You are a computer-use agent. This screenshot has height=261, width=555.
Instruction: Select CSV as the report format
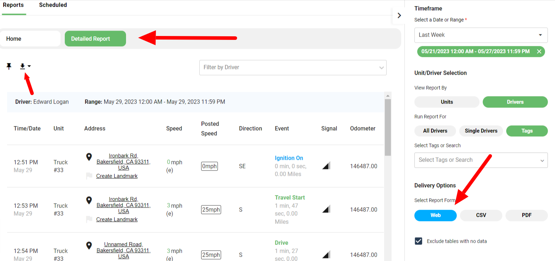(481, 215)
